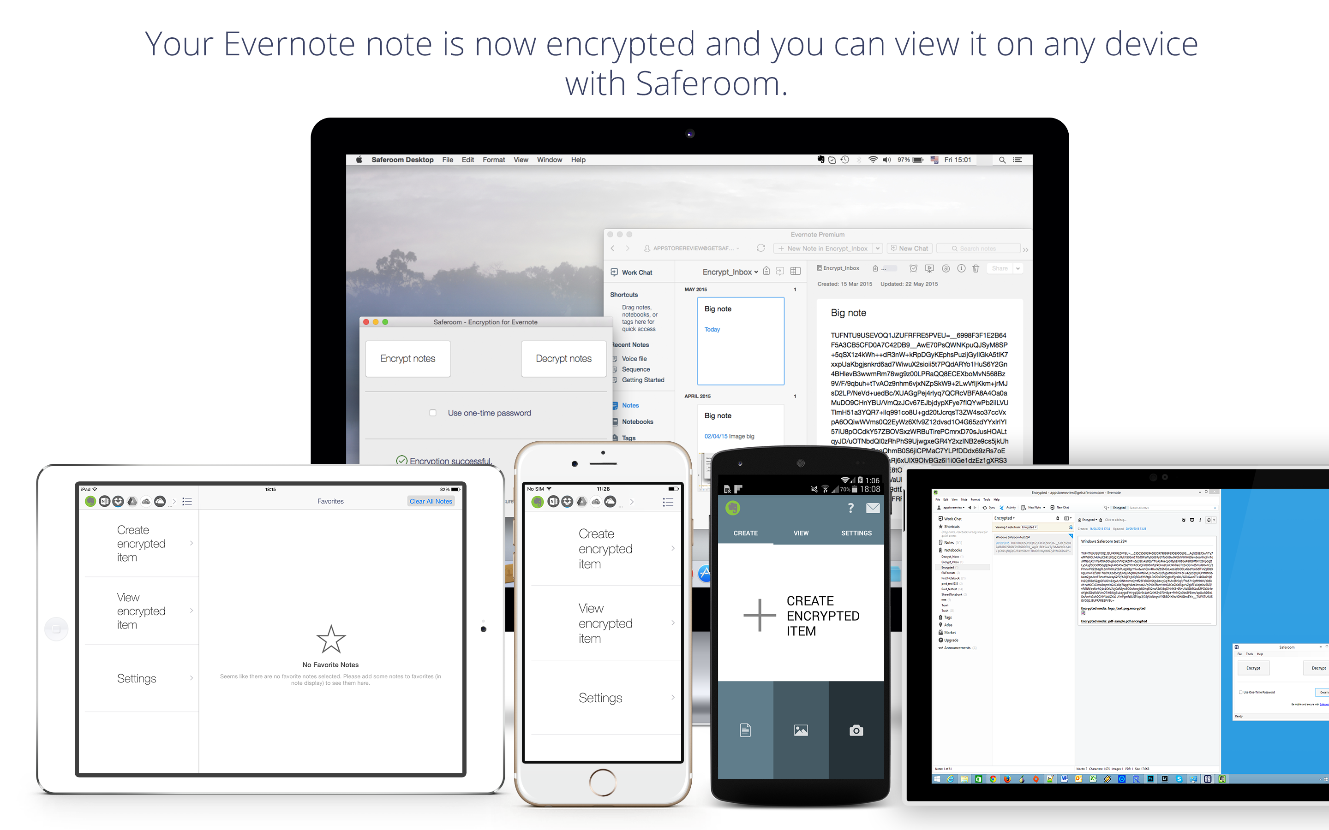The width and height of the screenshot is (1329, 830).
Task: Click the Encrypt notes button
Action: pos(406,358)
